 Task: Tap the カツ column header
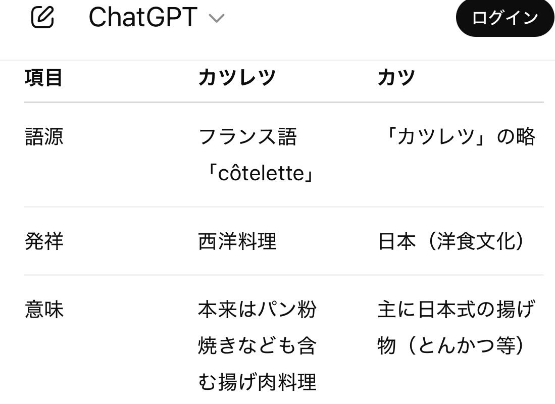(x=396, y=78)
